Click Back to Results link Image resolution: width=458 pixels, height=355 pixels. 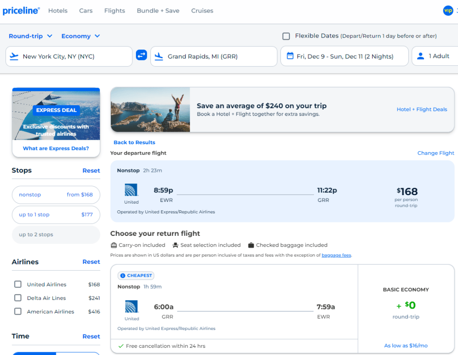point(134,142)
